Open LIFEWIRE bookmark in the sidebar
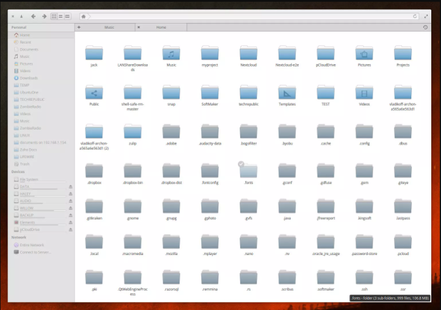Screen dimensions: 441x310 (x=41, y=157)
